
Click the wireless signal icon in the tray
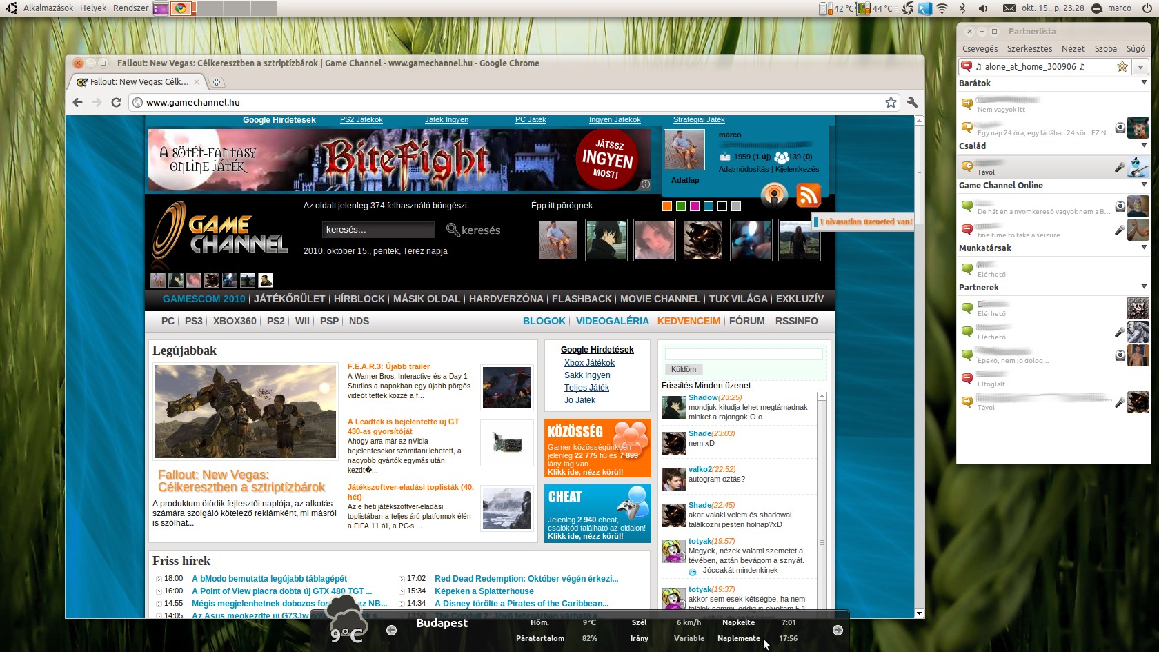(x=941, y=8)
